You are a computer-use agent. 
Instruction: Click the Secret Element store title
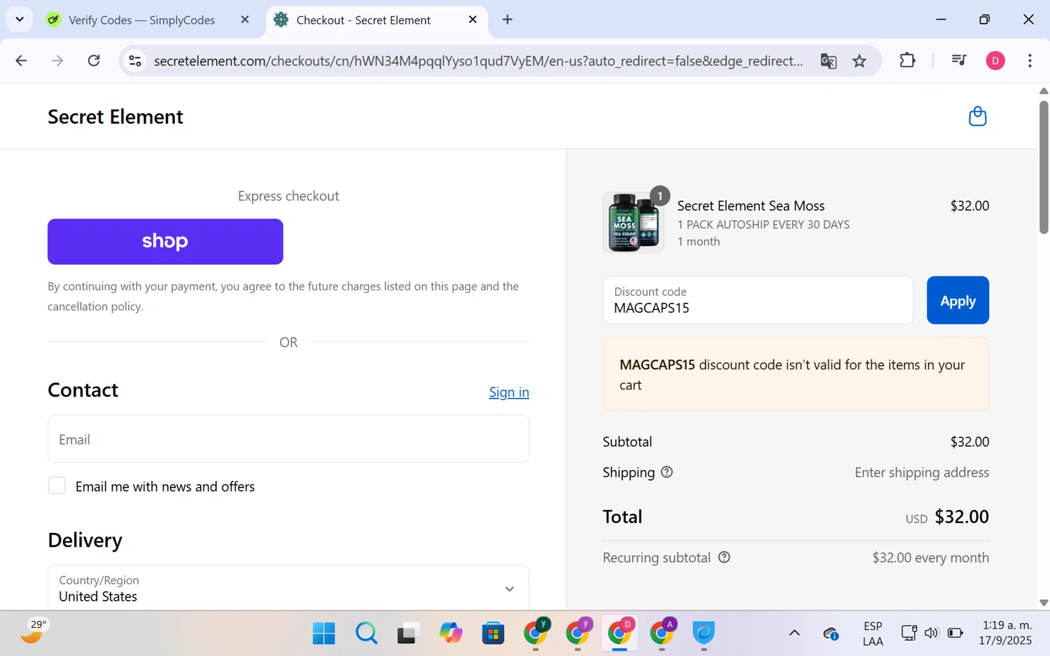click(115, 116)
